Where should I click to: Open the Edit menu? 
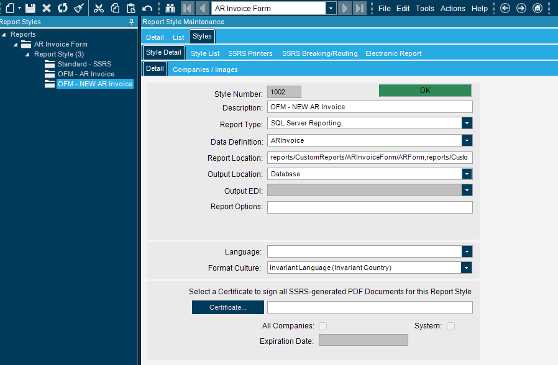tap(403, 9)
